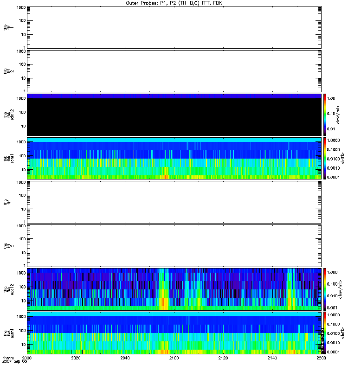348x371 pixels.
Task: Click the 2140 time axis tick label
Action: (x=272, y=358)
